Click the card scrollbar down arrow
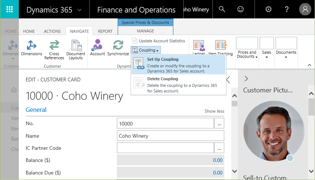 pyautogui.click(x=235, y=171)
